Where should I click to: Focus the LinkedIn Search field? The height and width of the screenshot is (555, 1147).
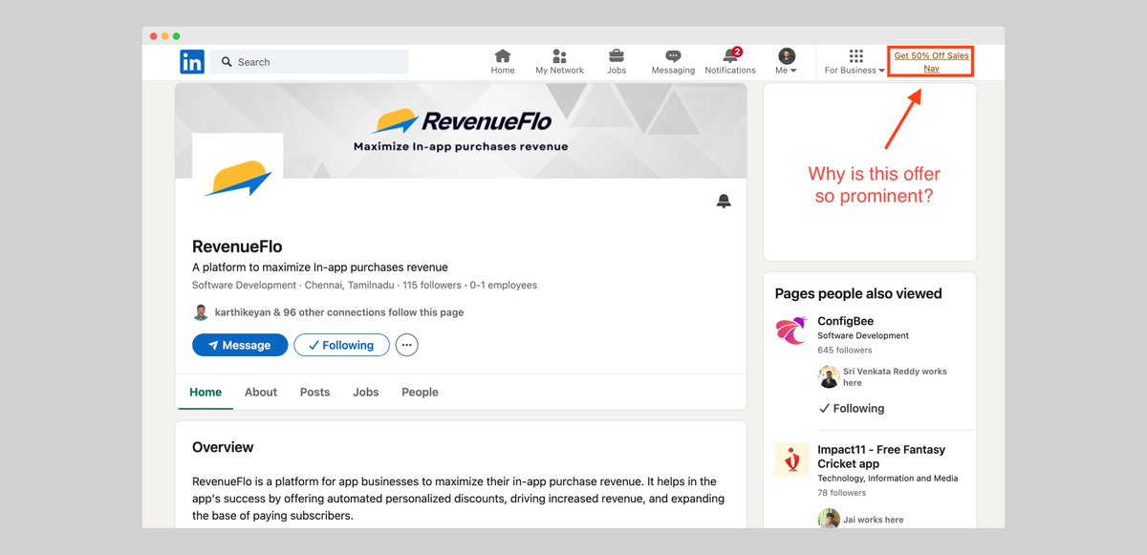pyautogui.click(x=310, y=62)
